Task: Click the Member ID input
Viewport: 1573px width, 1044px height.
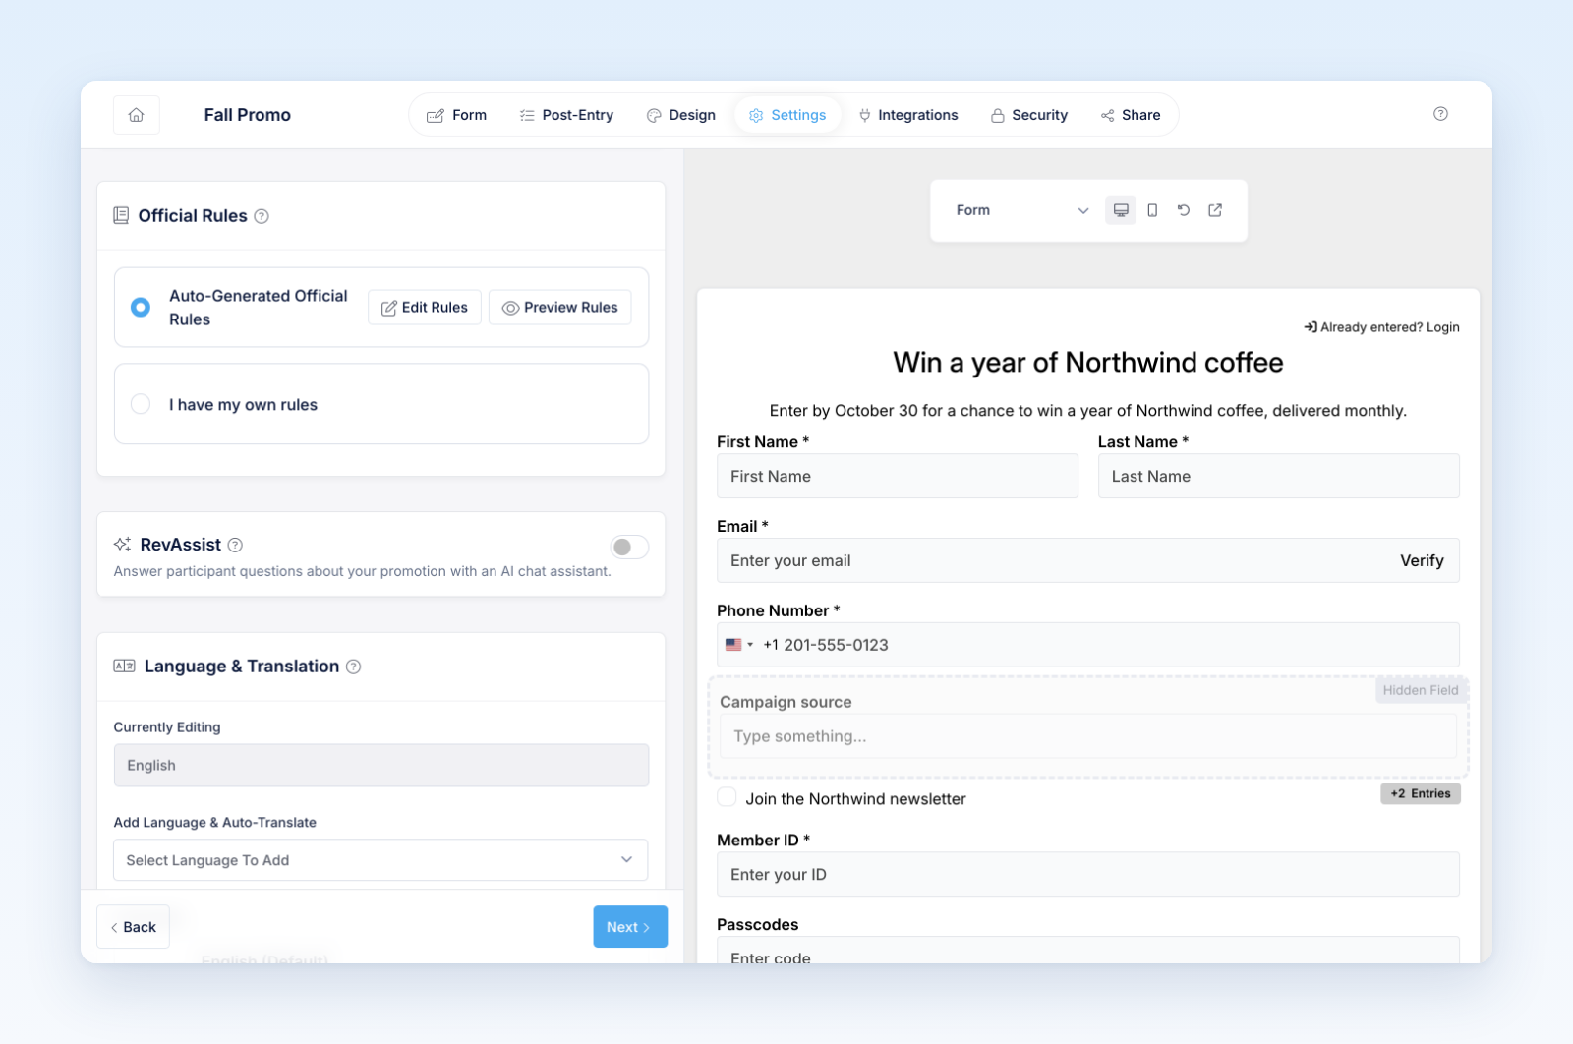Action: click(x=1088, y=874)
